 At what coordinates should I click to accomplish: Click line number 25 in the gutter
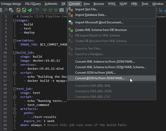coord(6,113)
